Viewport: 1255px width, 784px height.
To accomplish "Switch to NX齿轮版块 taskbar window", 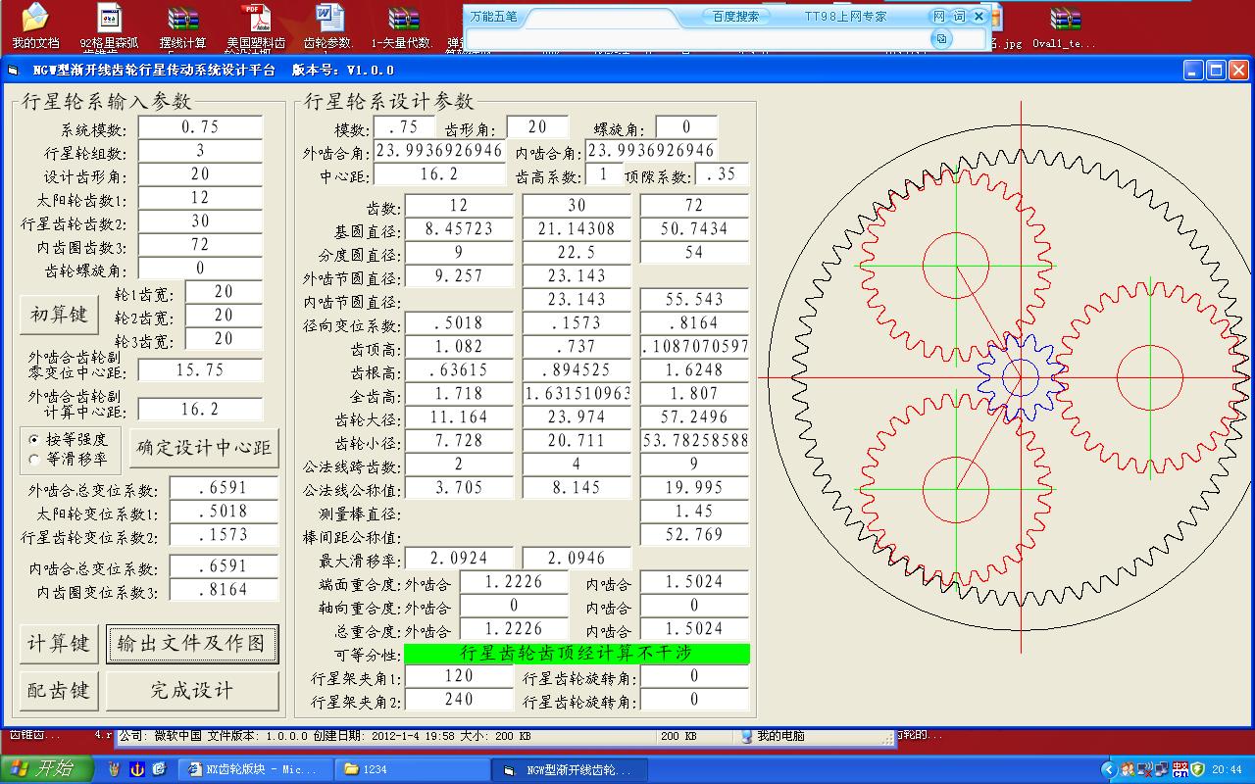I will coord(255,769).
